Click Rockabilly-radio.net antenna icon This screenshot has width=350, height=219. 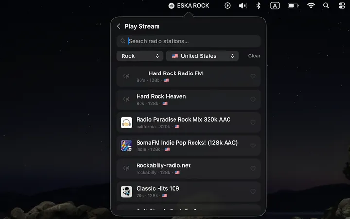(x=126, y=168)
